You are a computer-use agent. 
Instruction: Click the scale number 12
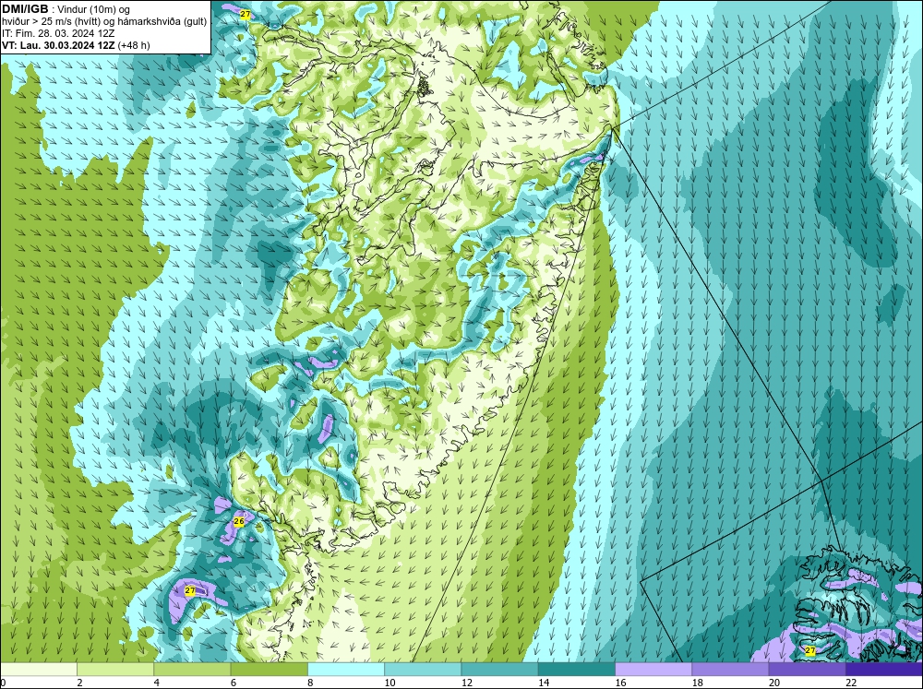466,683
